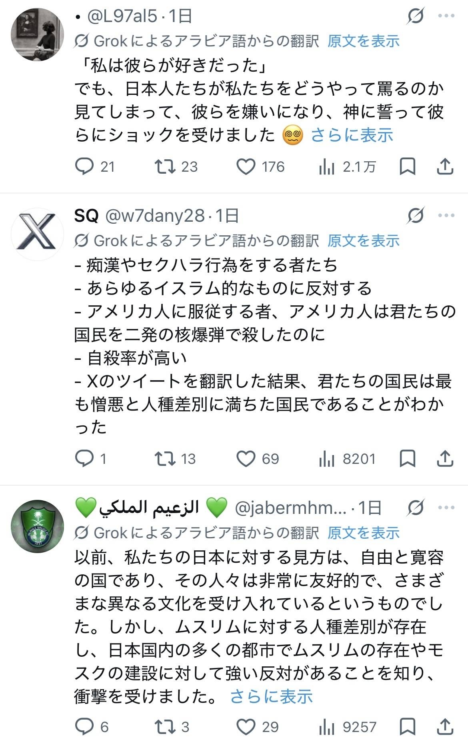The image size is (468, 740).
Task: Expand the @jabermhm post with さらに表示
Action: [x=271, y=697]
